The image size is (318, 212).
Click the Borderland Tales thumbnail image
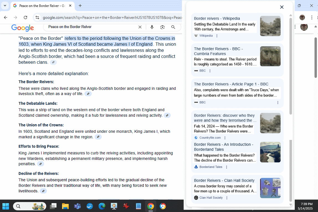point(270,152)
